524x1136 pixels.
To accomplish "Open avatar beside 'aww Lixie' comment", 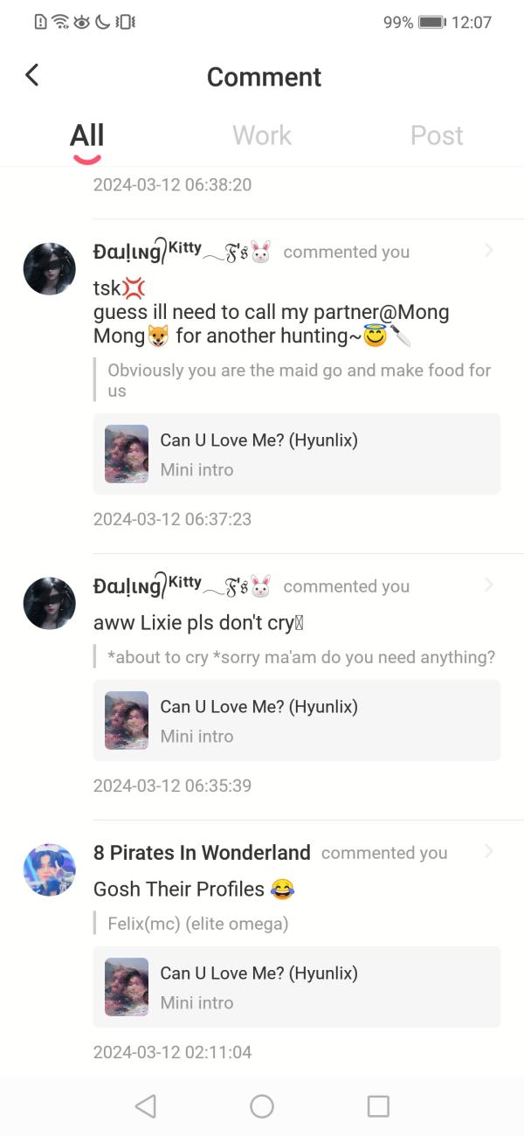I will pyautogui.click(x=49, y=603).
